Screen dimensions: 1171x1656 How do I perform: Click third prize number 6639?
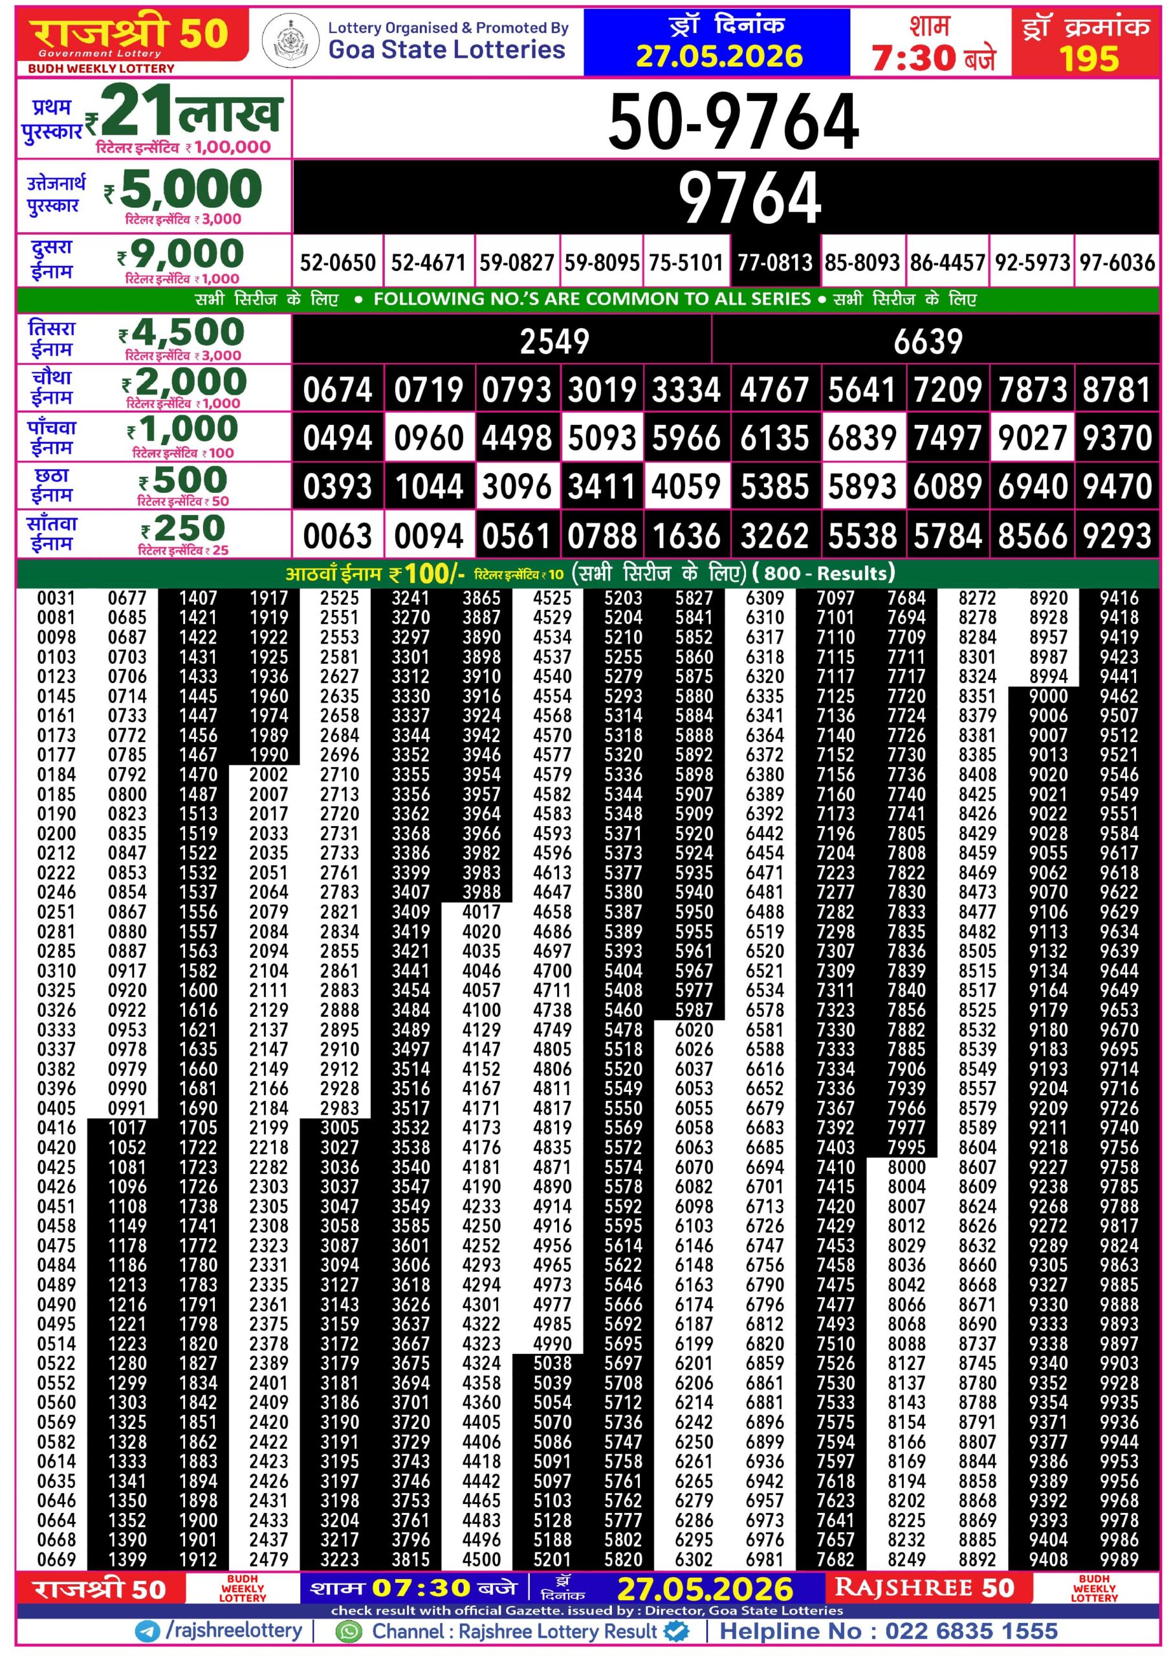pos(928,341)
